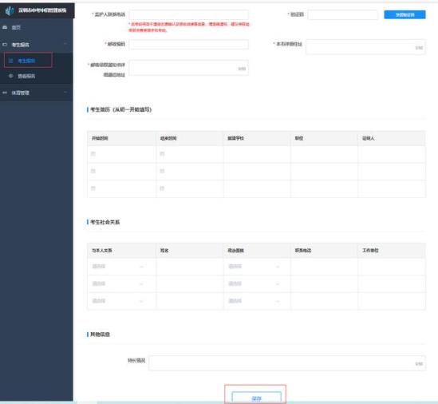The image size is (438, 404).
Task: Open the third row end-date calendar icon
Action: [x=162, y=188]
